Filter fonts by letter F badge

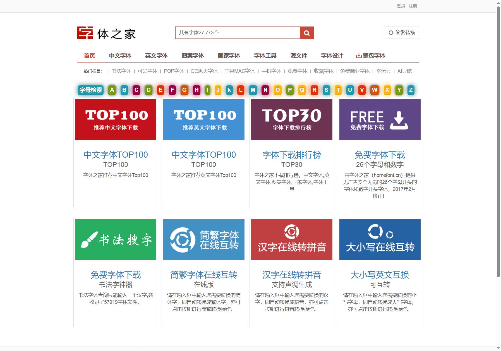point(172,90)
